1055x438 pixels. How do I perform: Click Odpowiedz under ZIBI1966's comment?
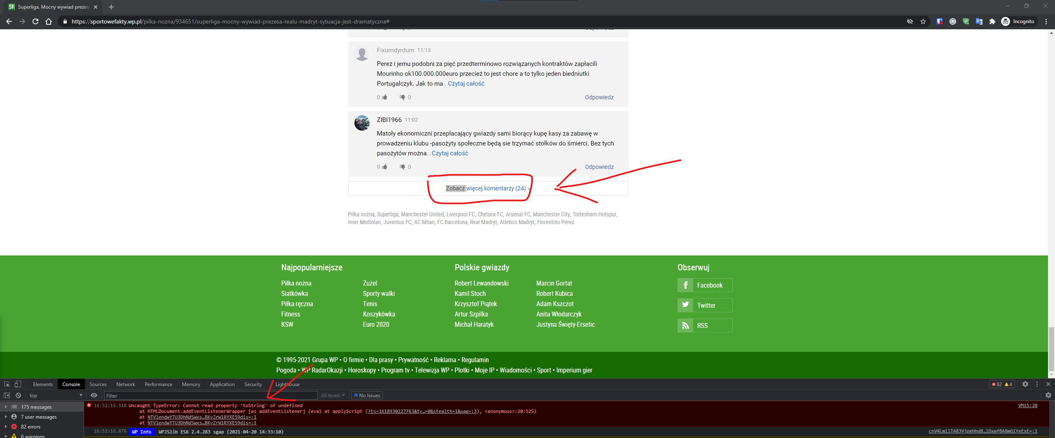(599, 167)
